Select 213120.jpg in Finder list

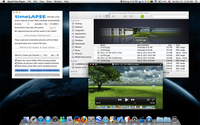[x=141, y=47]
